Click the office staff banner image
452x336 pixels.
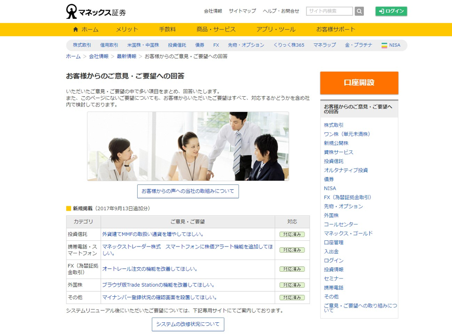pos(188,147)
